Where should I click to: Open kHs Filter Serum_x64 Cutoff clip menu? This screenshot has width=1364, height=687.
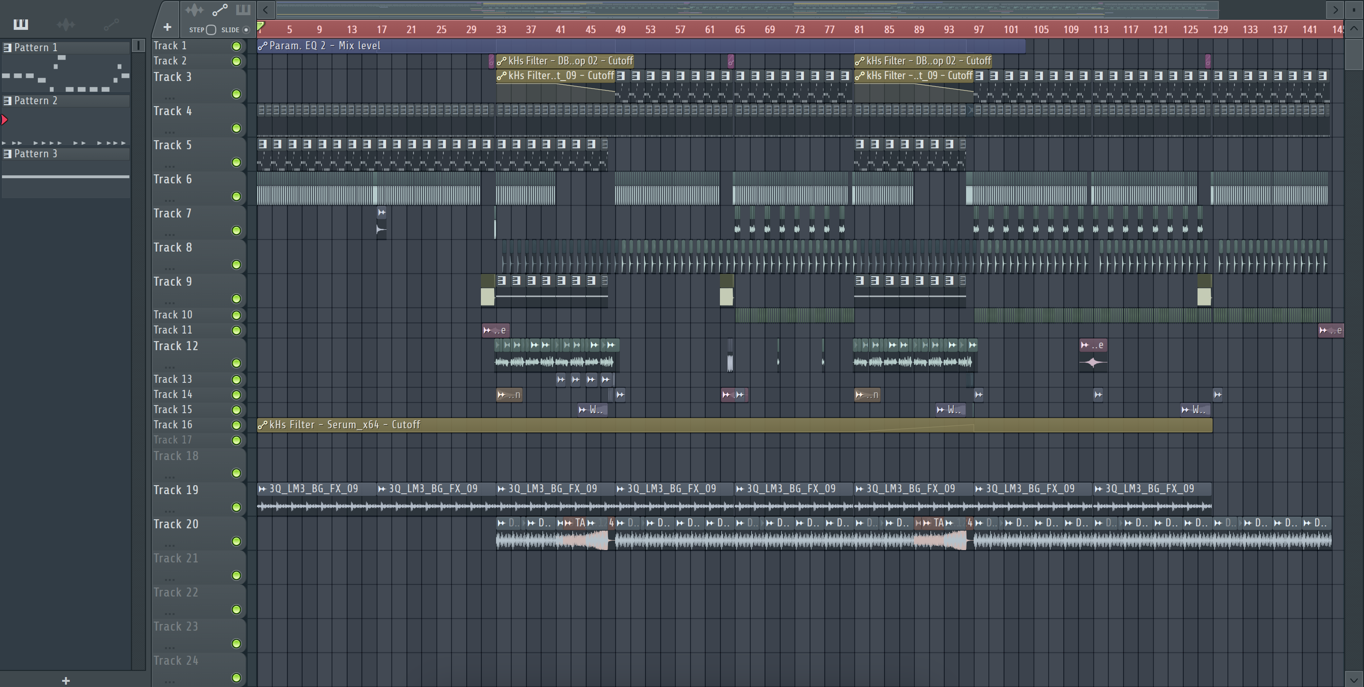click(263, 425)
